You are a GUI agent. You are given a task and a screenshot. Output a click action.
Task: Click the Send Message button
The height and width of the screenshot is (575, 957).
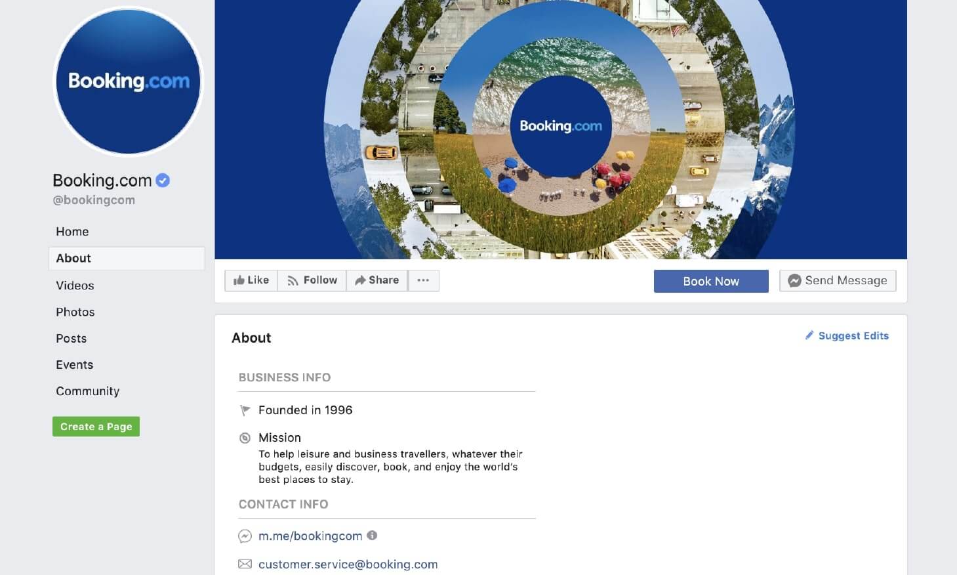[838, 280]
